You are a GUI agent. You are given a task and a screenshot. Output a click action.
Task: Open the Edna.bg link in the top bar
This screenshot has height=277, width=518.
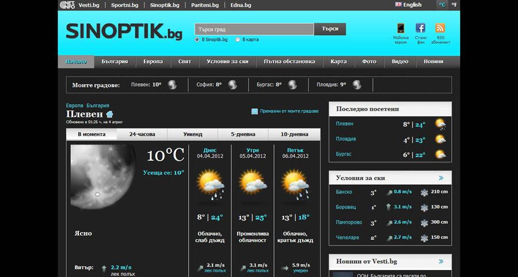tap(241, 5)
